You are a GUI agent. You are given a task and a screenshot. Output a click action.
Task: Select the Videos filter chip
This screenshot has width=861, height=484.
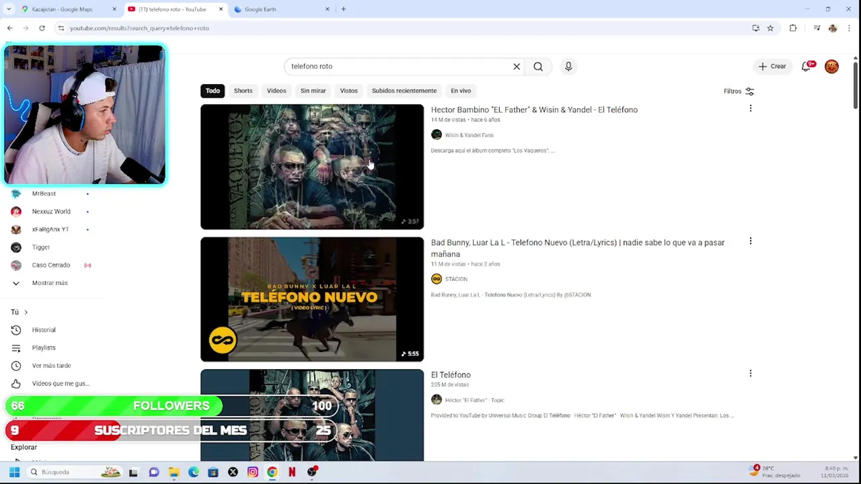[276, 91]
